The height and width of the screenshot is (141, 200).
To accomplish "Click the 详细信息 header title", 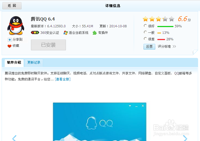I will coord(113,6).
